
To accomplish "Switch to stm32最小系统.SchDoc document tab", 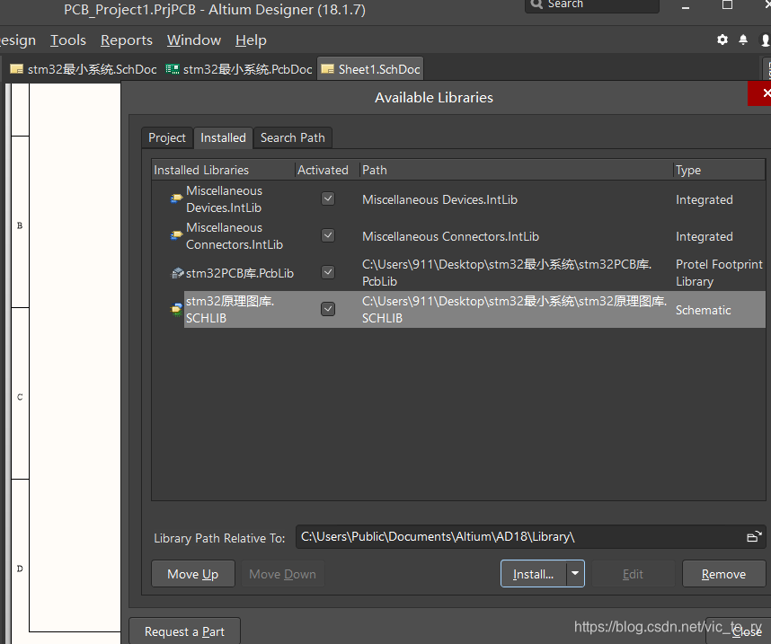I will (x=84, y=69).
